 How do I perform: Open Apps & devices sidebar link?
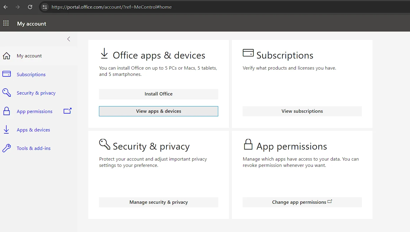pyautogui.click(x=33, y=130)
